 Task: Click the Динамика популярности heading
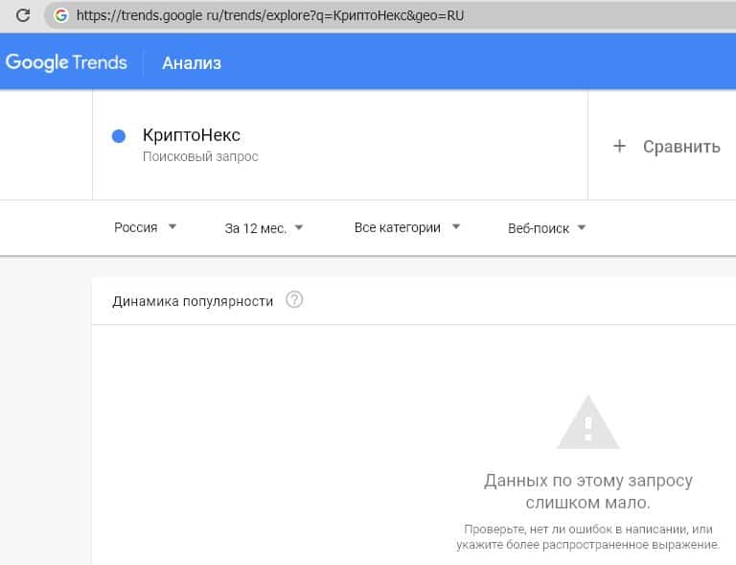click(193, 300)
